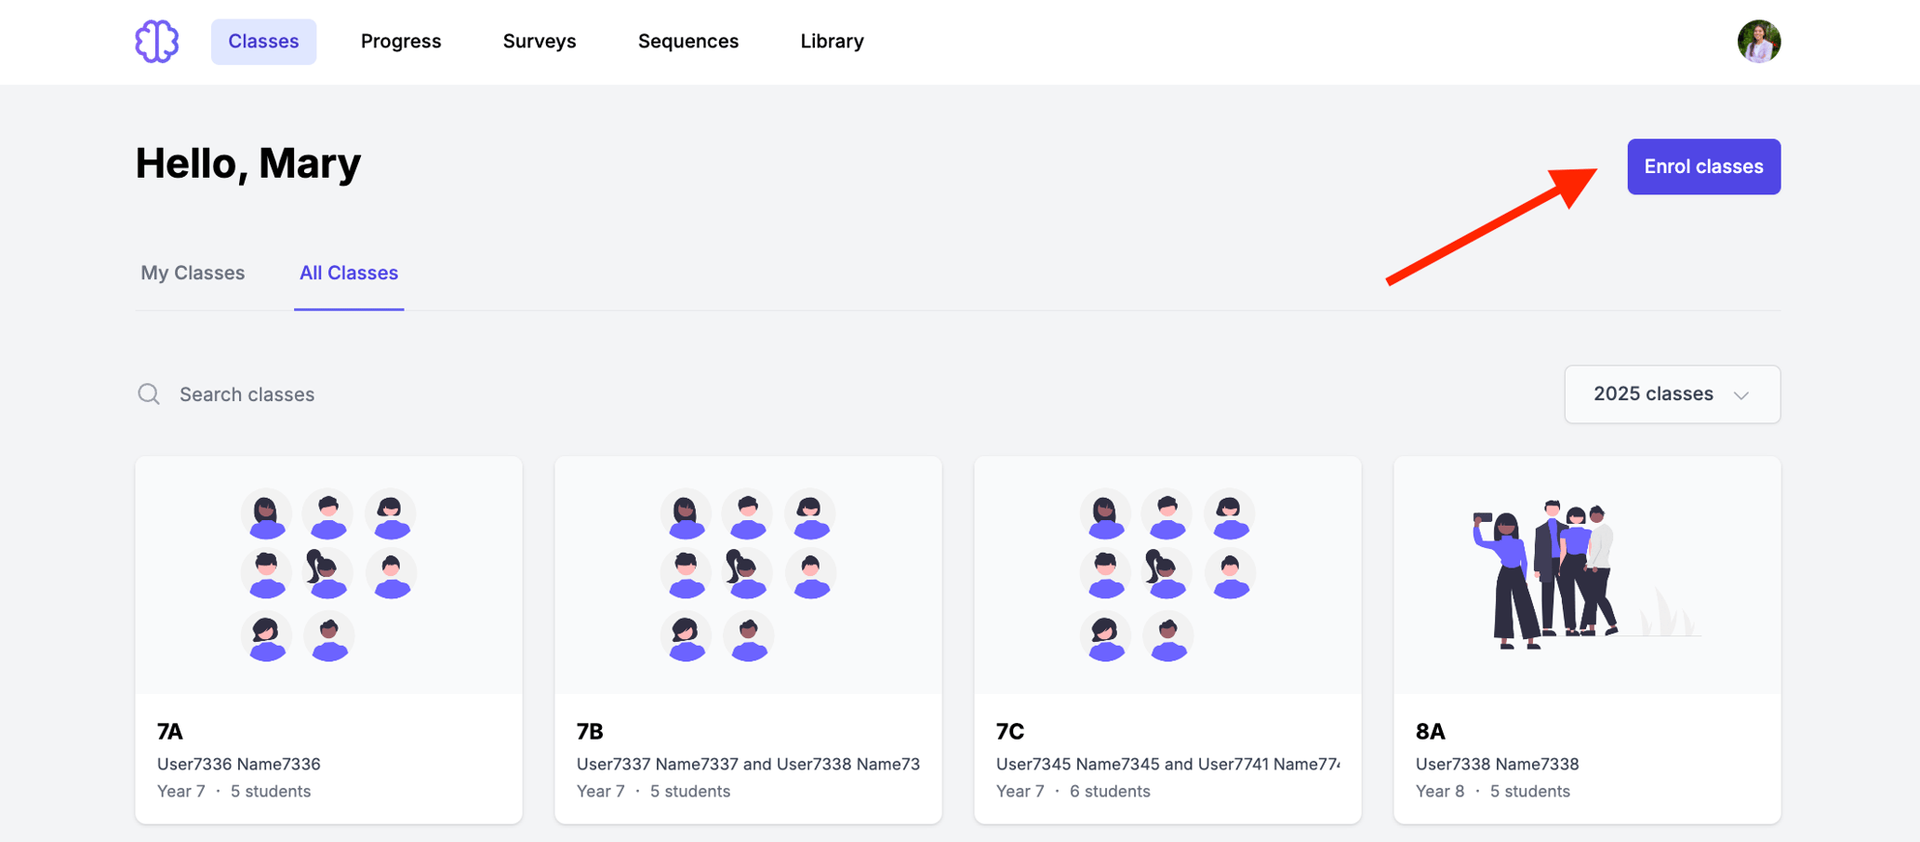Click a student avatar in class 7C
This screenshot has width=1920, height=842.
[x=1105, y=513]
